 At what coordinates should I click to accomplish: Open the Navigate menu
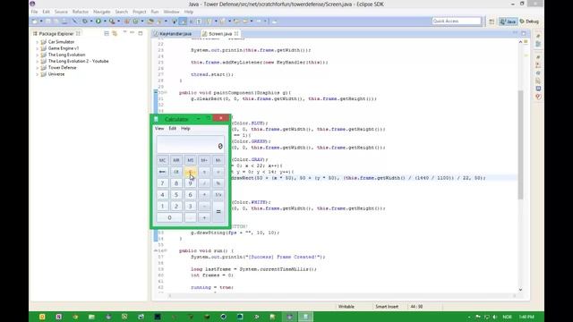coord(101,12)
